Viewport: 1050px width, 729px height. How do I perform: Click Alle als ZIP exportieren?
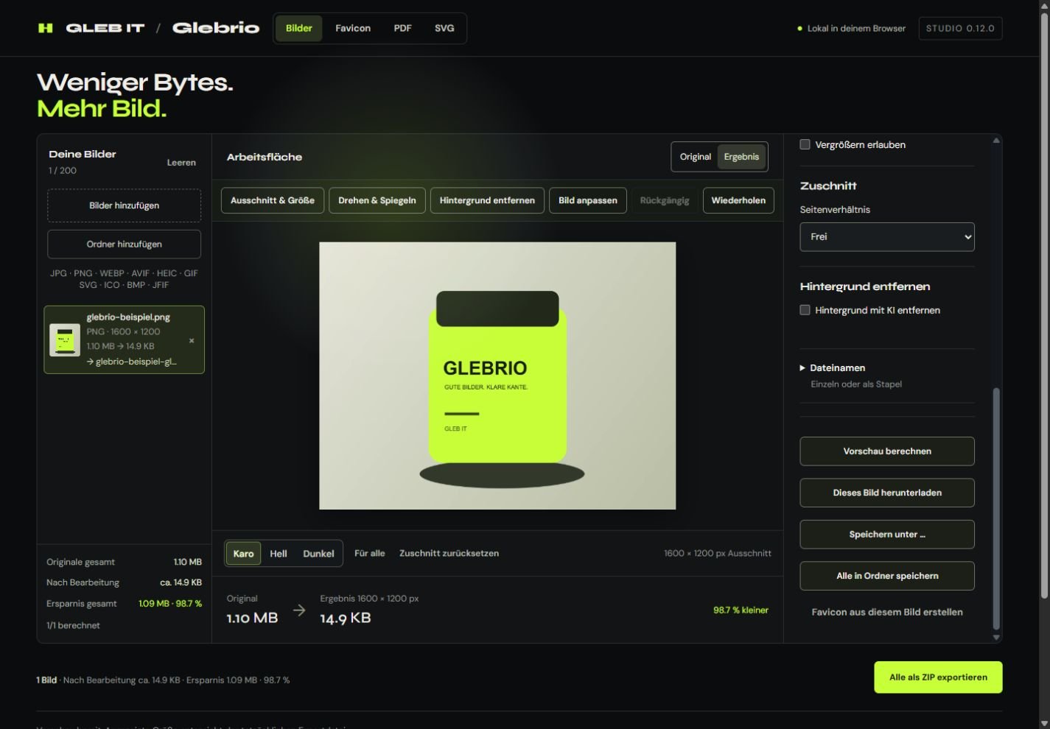[x=938, y=677]
